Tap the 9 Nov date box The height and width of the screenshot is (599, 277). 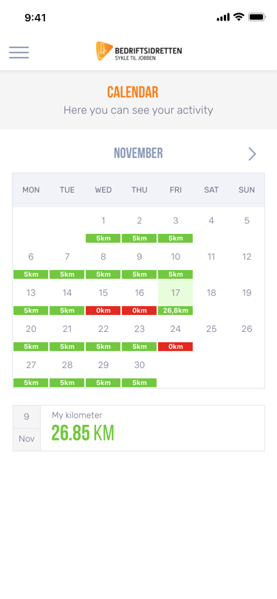click(x=27, y=428)
